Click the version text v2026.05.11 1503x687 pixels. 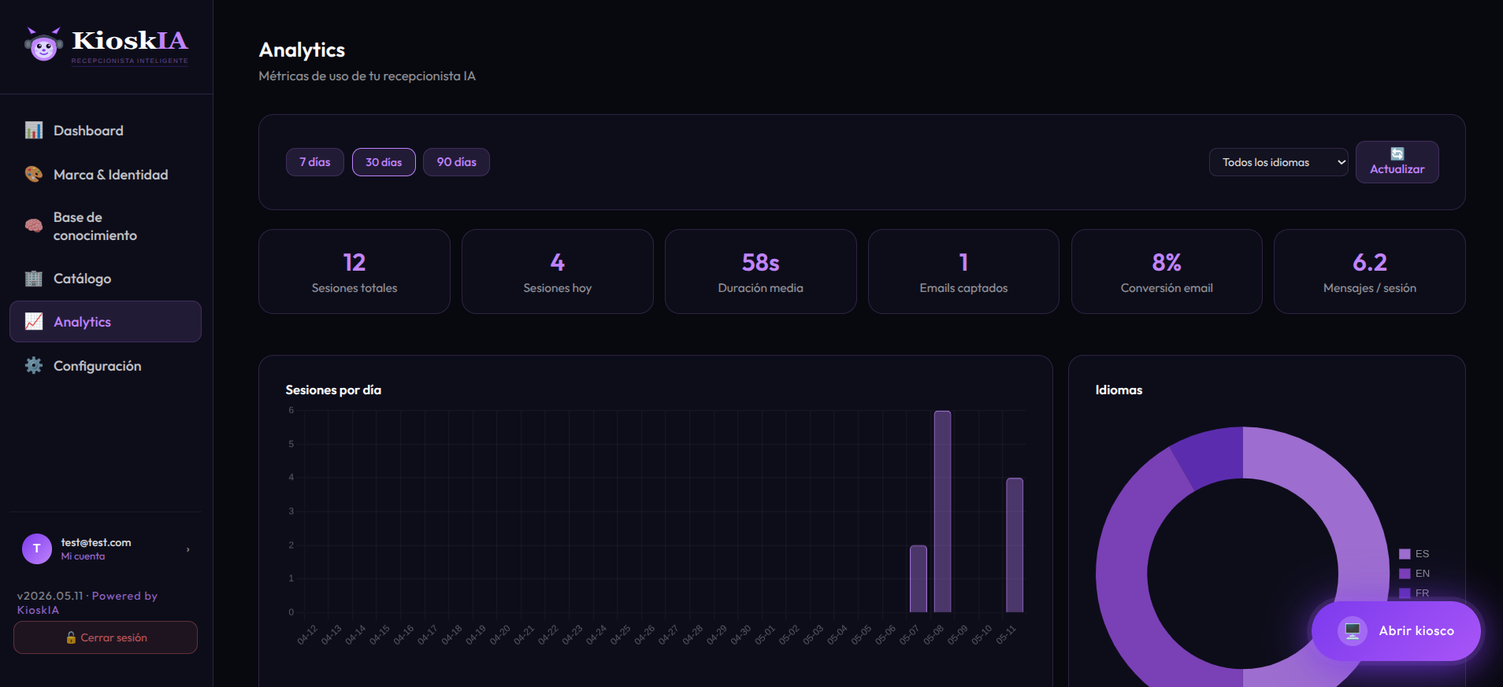click(x=50, y=597)
